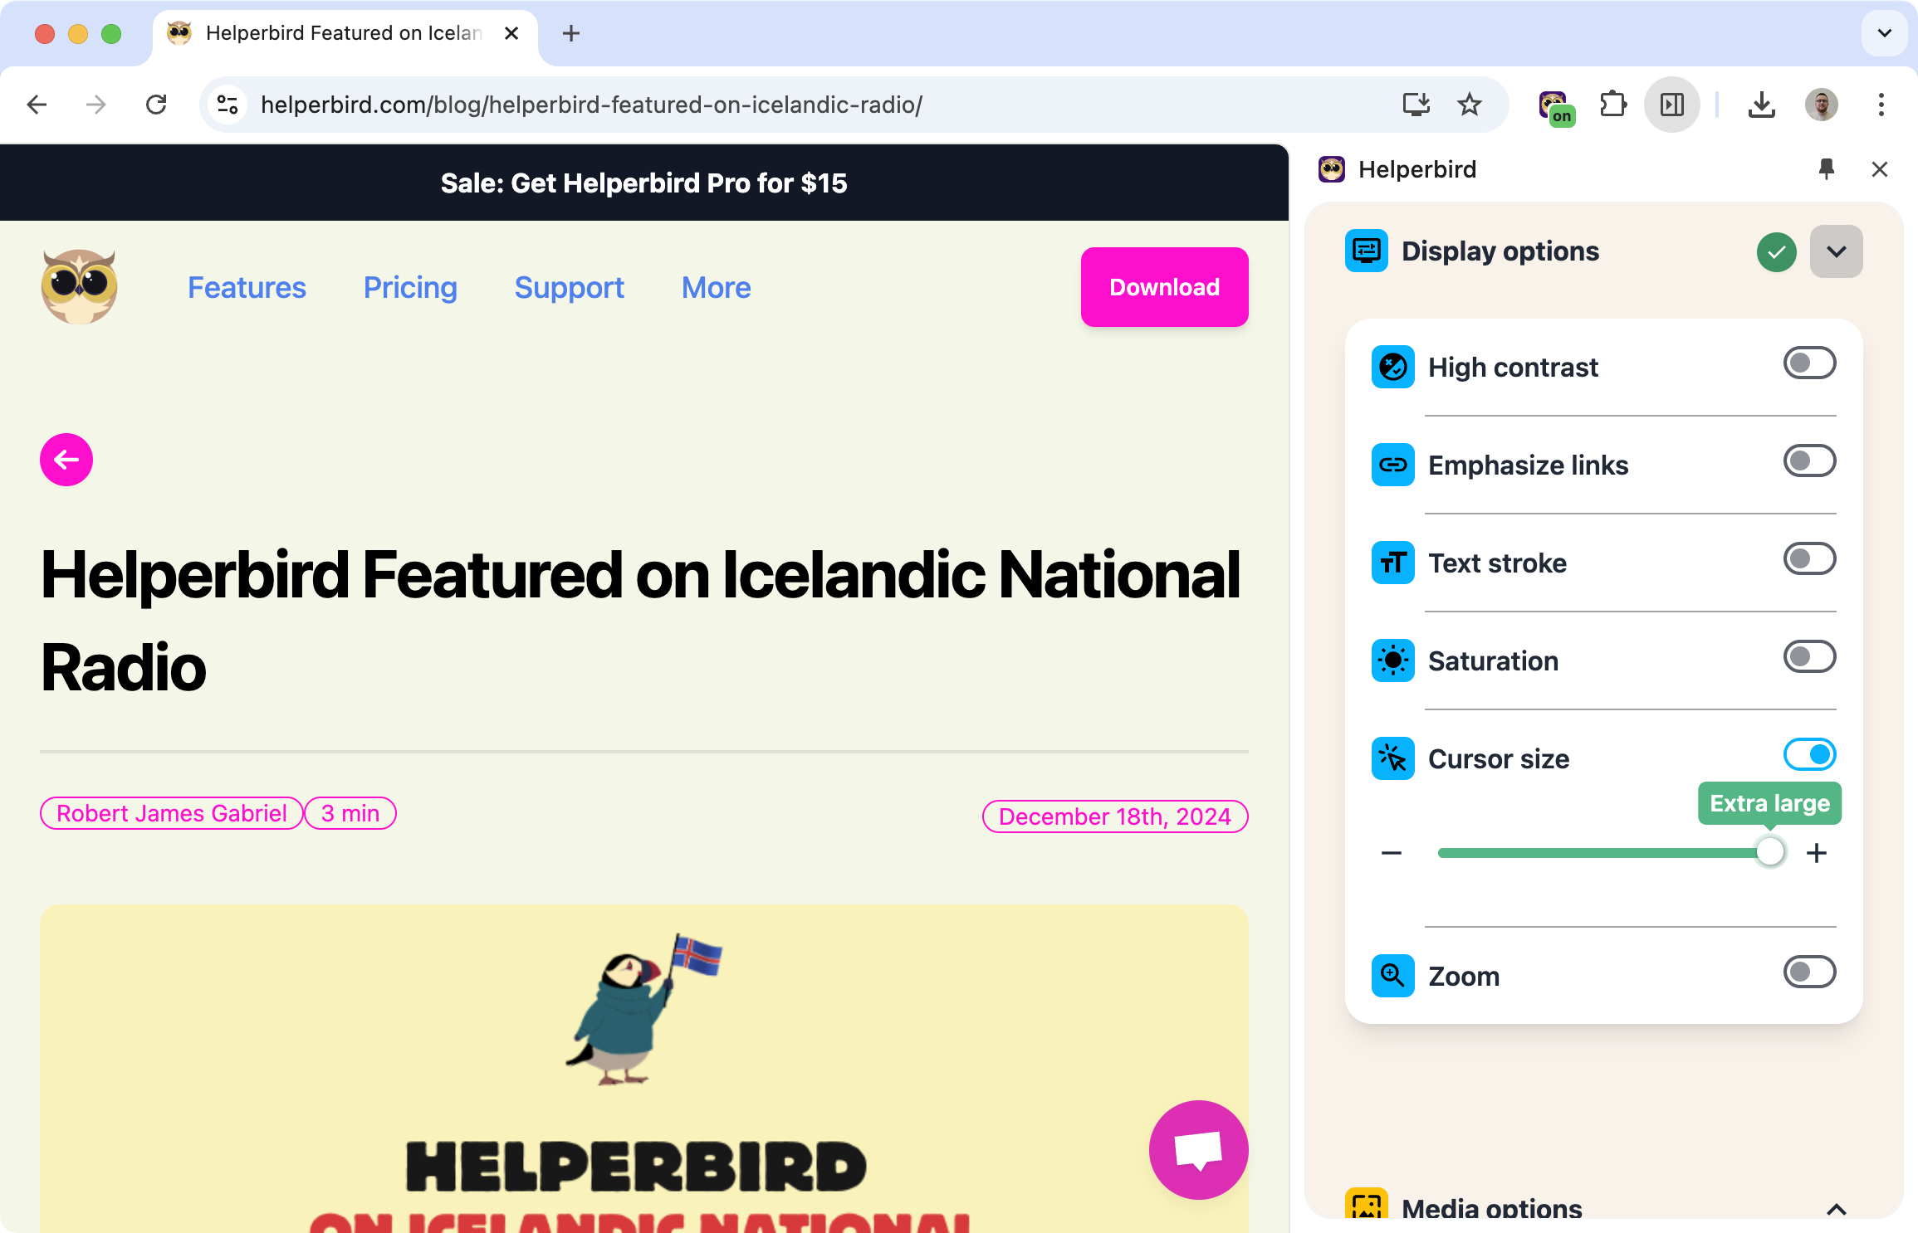Click the Emphasize links icon
This screenshot has width=1918, height=1233.
1392,464
